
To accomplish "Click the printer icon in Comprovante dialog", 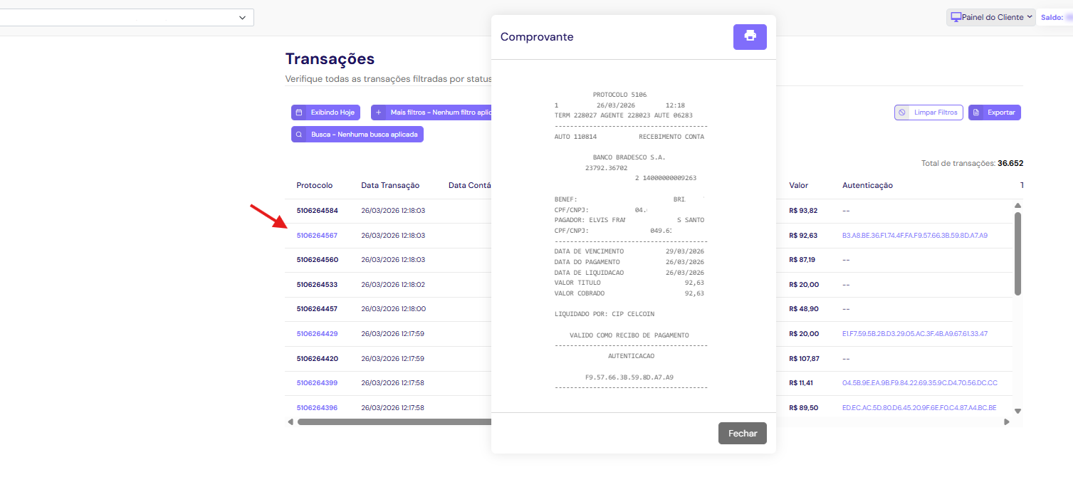I will pyautogui.click(x=750, y=36).
